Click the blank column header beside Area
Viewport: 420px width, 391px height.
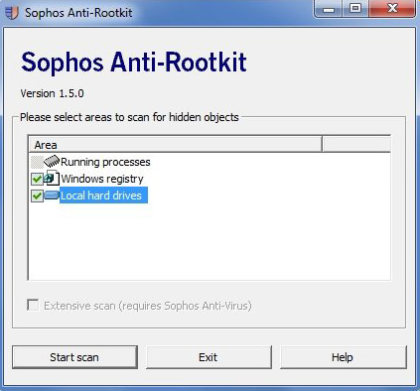pos(356,145)
